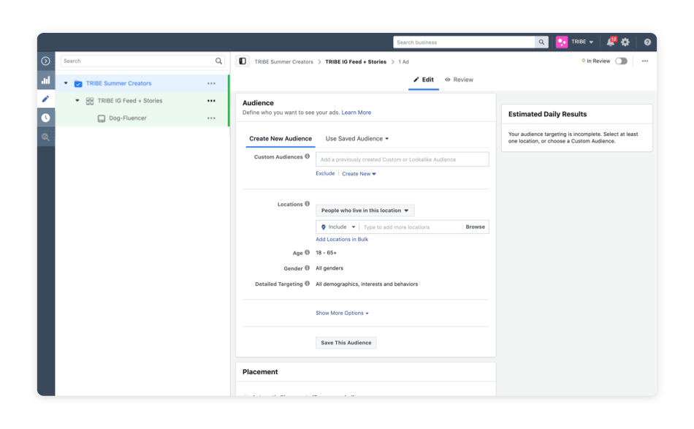Click the Custom Audiences input field
The width and height of the screenshot is (694, 429).
click(402, 159)
